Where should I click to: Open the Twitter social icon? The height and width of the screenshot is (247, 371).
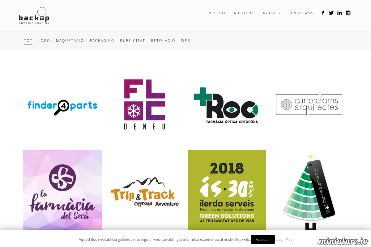(x=331, y=13)
